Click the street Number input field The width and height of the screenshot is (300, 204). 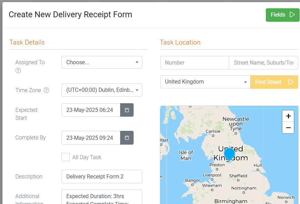click(x=195, y=62)
